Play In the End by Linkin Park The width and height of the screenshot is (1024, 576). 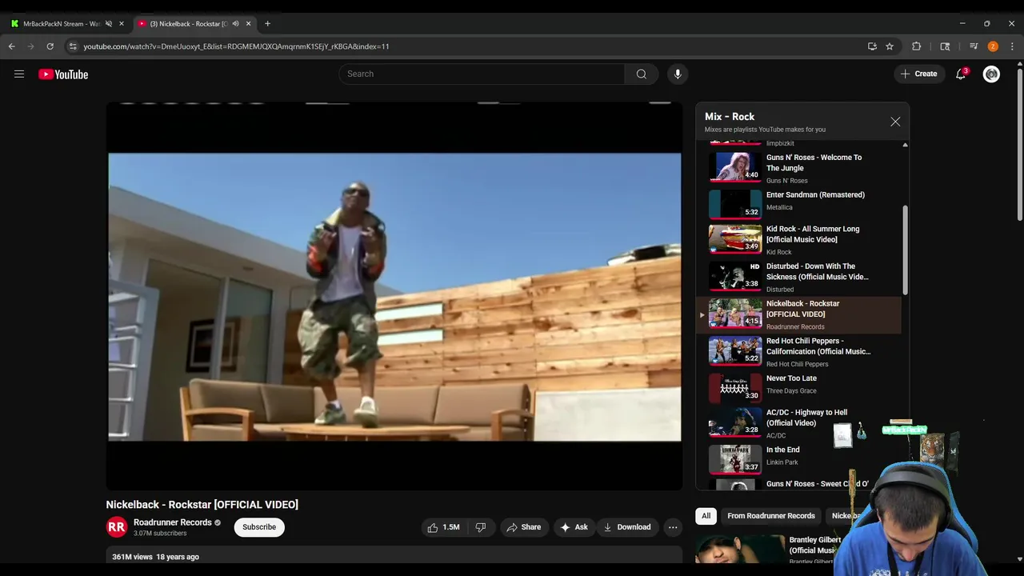(798, 460)
